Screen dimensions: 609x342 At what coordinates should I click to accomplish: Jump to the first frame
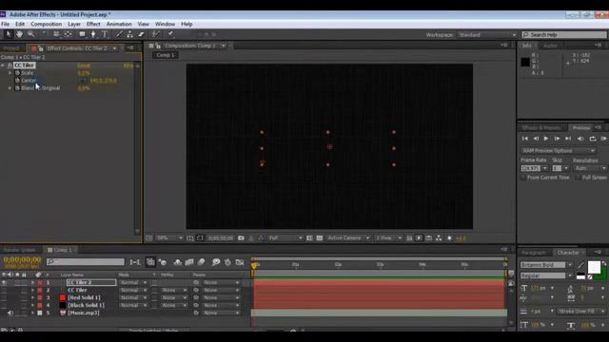(524, 139)
